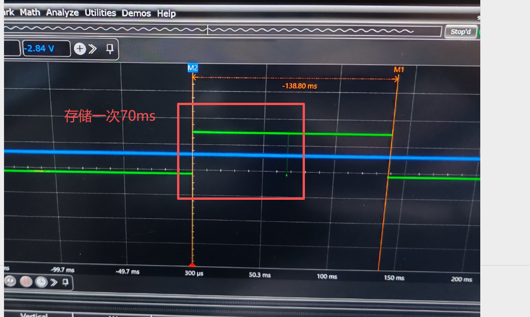The height and width of the screenshot is (317, 530).
Task: Select the green waveform's high-level pulse
Action: pyautogui.click(x=292, y=133)
